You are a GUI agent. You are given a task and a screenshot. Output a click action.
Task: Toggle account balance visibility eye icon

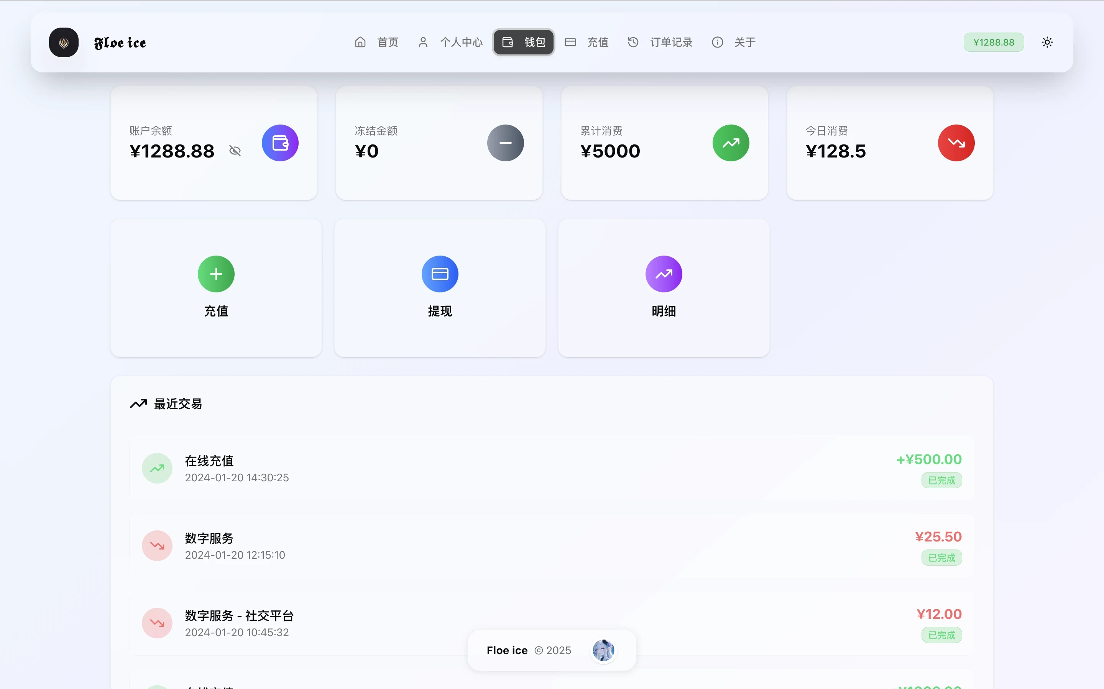tap(235, 151)
